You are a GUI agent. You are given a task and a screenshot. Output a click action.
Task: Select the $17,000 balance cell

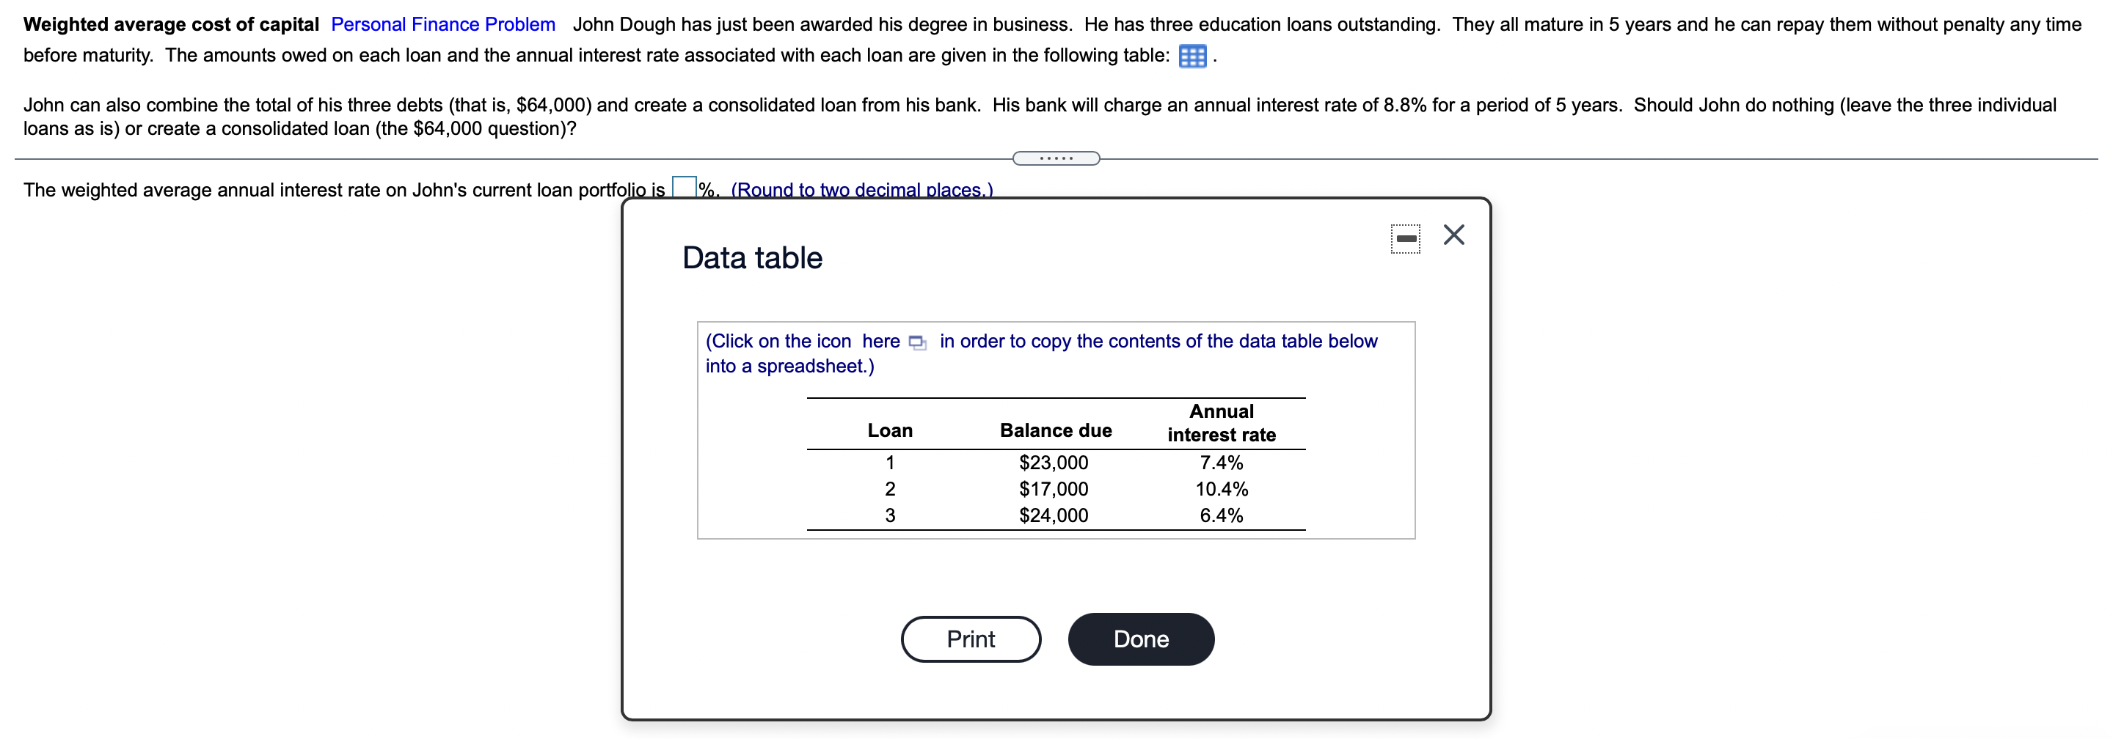[x=1054, y=489]
